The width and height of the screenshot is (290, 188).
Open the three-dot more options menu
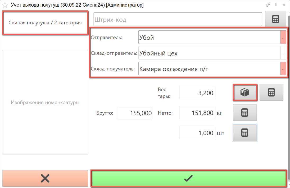[276, 5]
